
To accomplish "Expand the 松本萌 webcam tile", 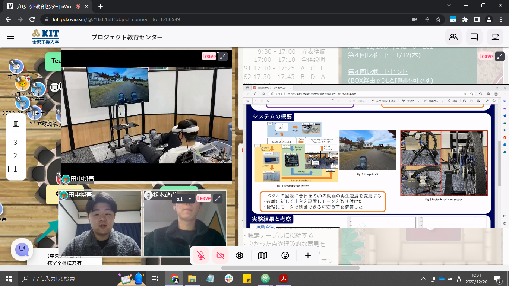I will pyautogui.click(x=218, y=199).
